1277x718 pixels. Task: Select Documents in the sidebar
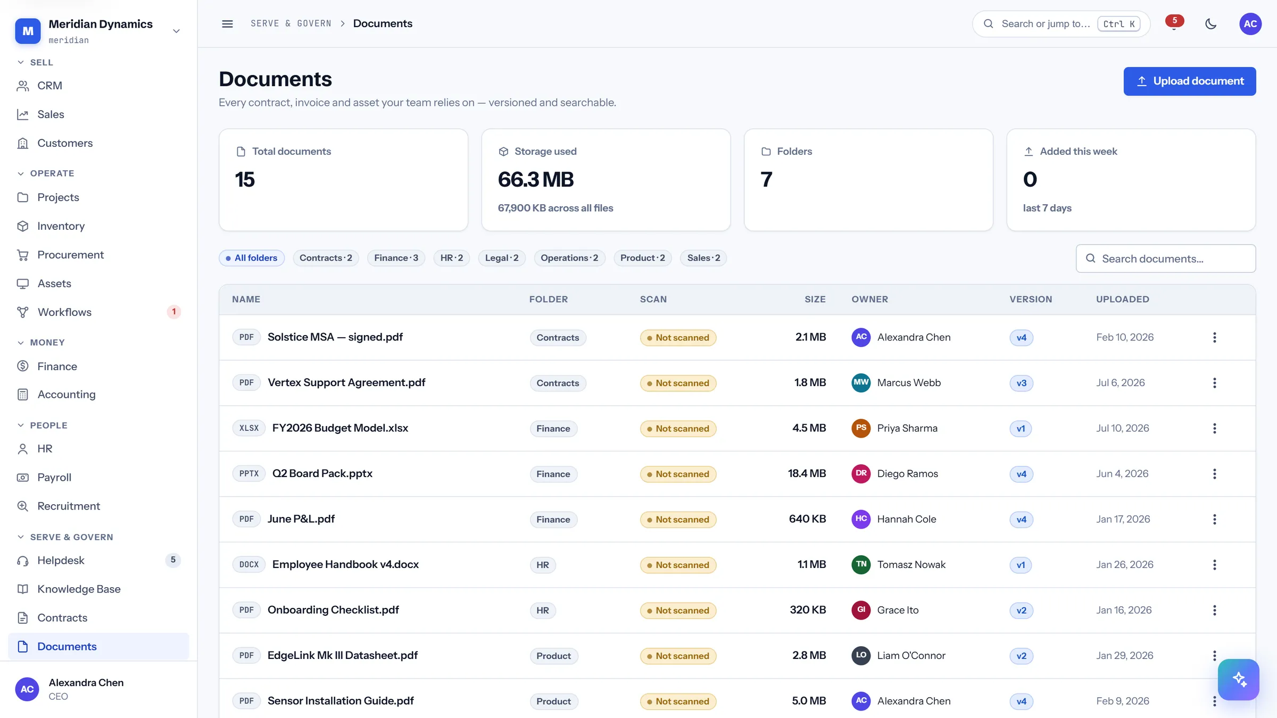[x=98, y=647]
